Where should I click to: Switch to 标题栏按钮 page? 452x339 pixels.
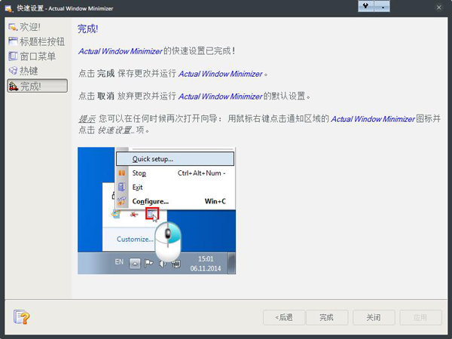pos(38,41)
